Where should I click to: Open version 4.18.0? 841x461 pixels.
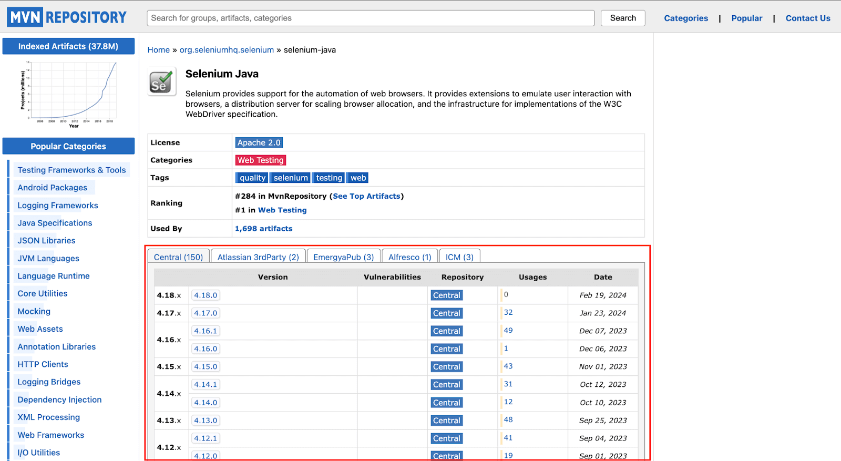[x=206, y=295]
